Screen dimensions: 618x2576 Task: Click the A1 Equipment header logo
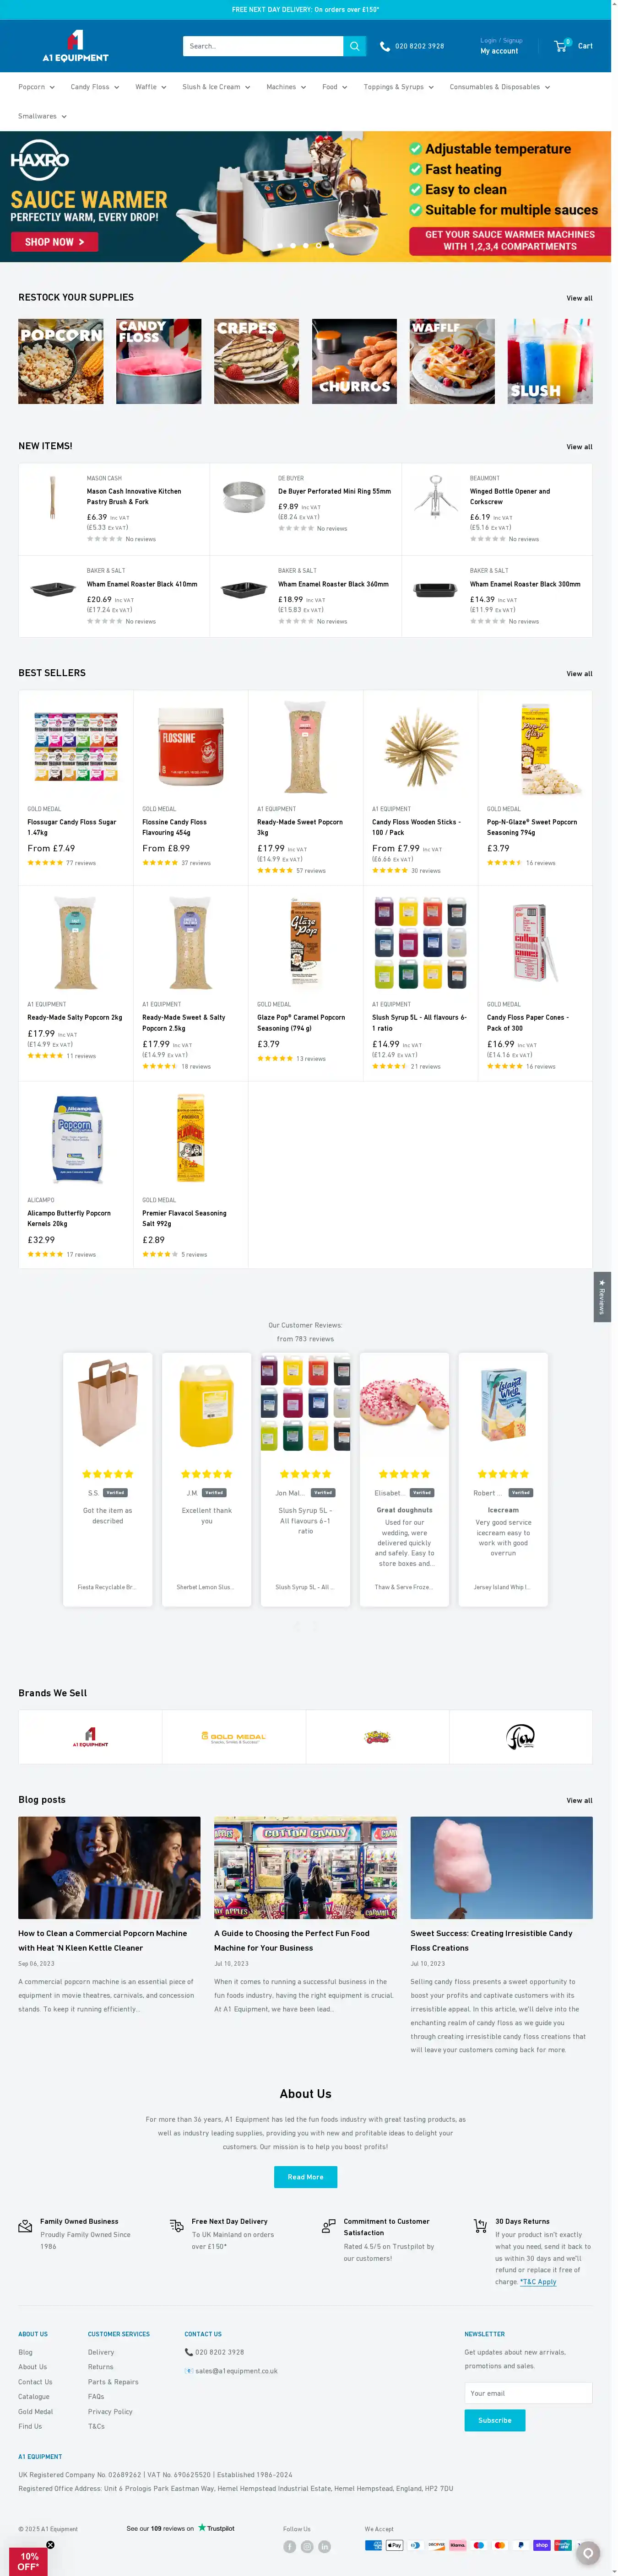point(75,46)
